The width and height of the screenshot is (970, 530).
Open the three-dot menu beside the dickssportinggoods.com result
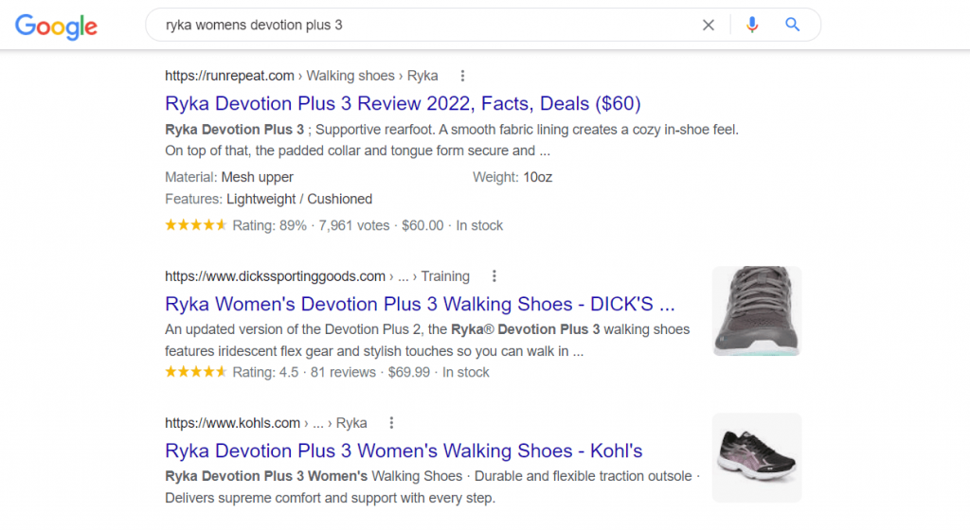coord(494,276)
